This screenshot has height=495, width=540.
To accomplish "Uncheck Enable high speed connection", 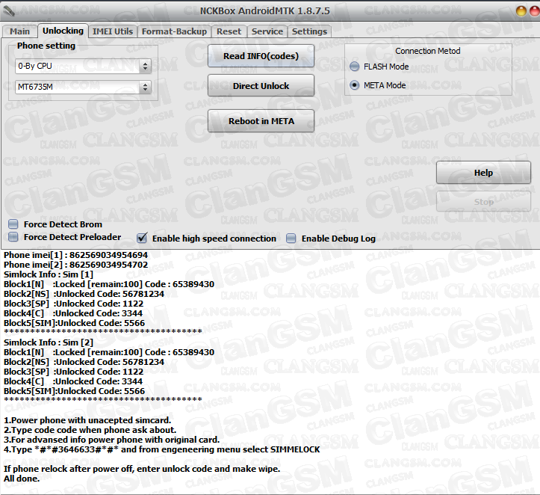I will pos(142,239).
